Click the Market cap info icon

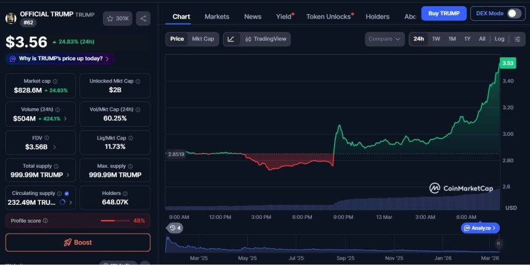coord(55,81)
